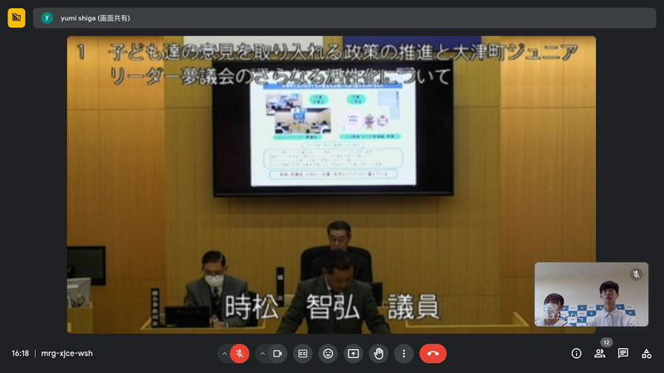Unmute the microphone
This screenshot has height=373, width=664.
pyautogui.click(x=239, y=353)
